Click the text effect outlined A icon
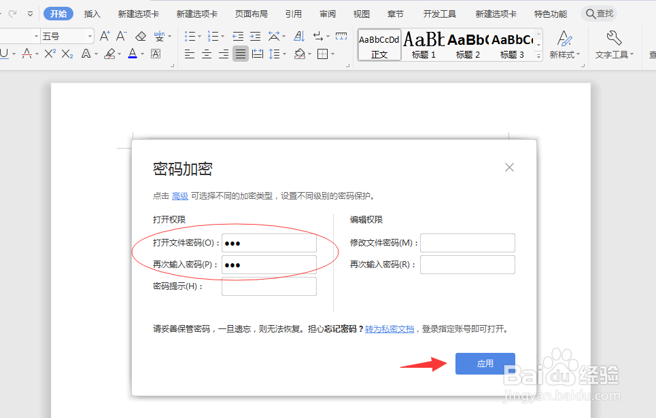Image resolution: width=656 pixels, height=418 pixels. tap(86, 54)
